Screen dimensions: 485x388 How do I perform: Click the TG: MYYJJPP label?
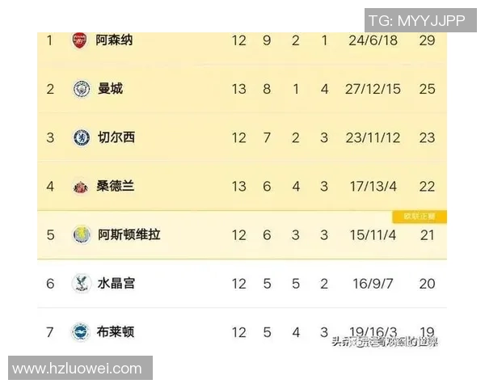point(417,21)
